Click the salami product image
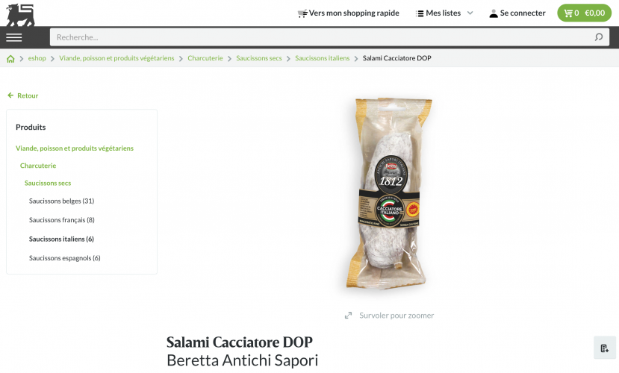 pyautogui.click(x=389, y=193)
